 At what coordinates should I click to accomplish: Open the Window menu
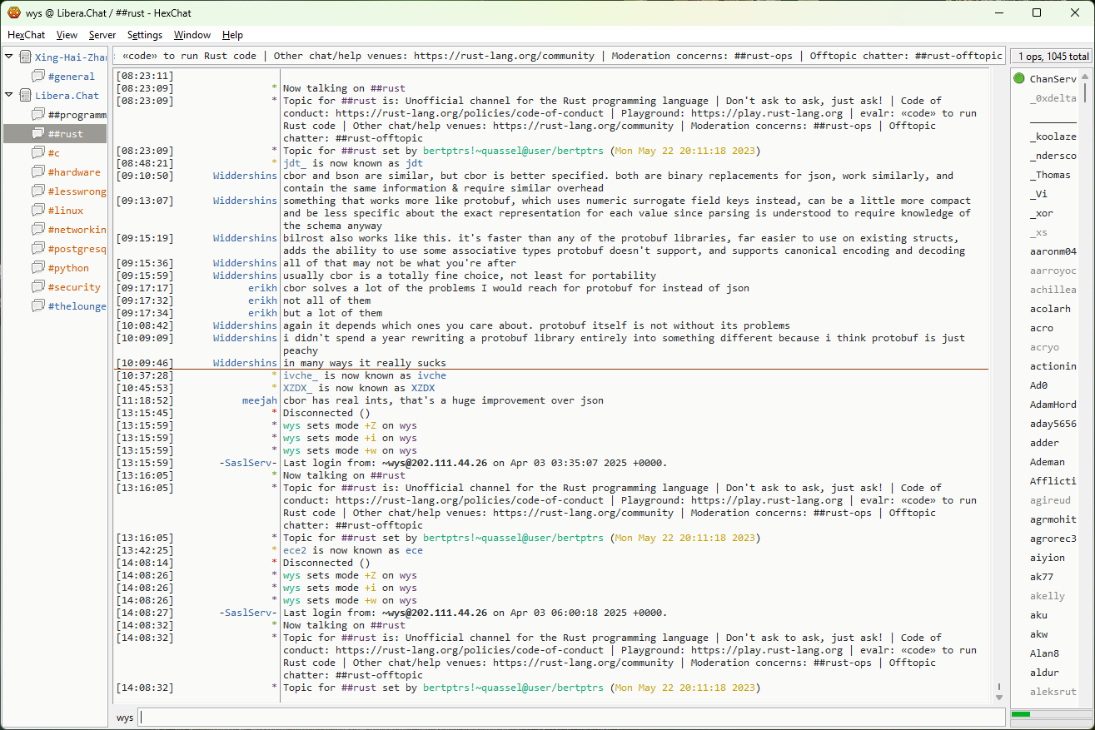[192, 35]
